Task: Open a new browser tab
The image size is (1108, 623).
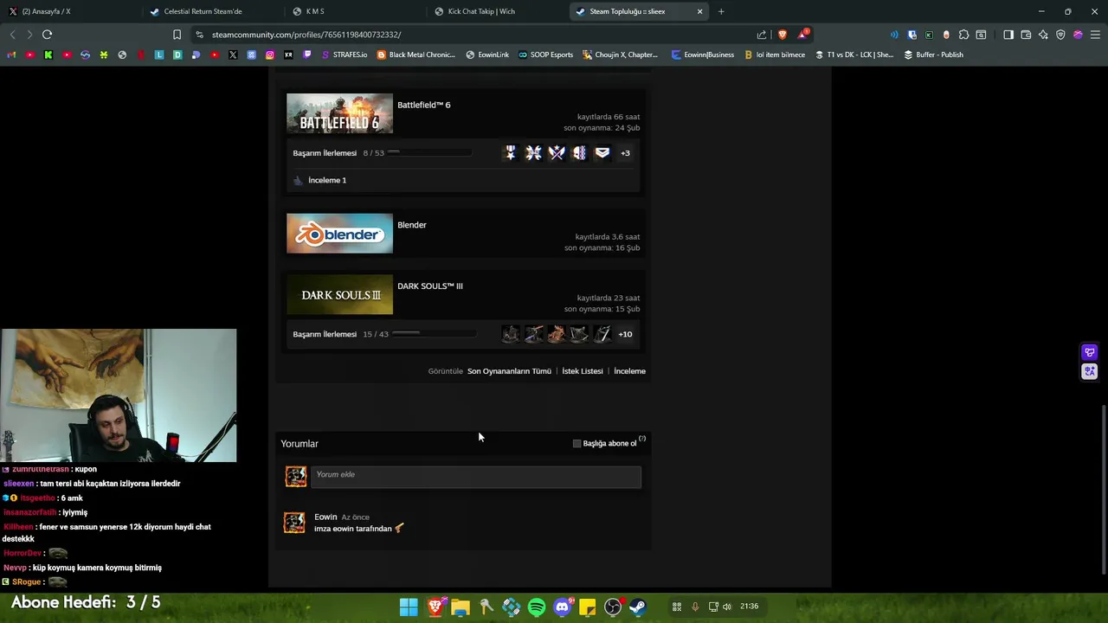Action: 721,11
